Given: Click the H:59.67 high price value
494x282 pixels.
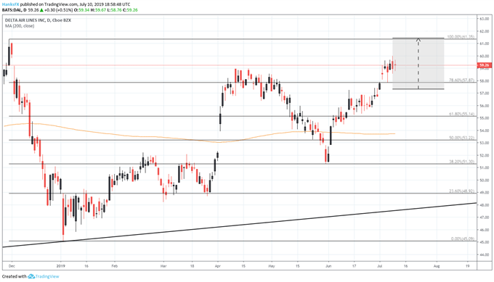Looking at the screenshot, I should (97, 9).
